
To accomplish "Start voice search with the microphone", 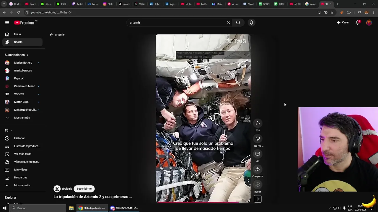I will click(252, 22).
